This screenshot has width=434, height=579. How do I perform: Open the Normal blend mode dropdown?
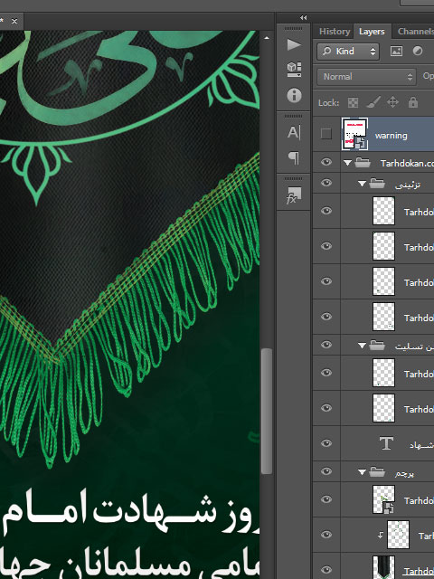click(366, 77)
